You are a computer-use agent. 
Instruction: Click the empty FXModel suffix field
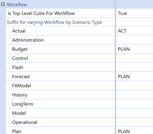[134, 86]
